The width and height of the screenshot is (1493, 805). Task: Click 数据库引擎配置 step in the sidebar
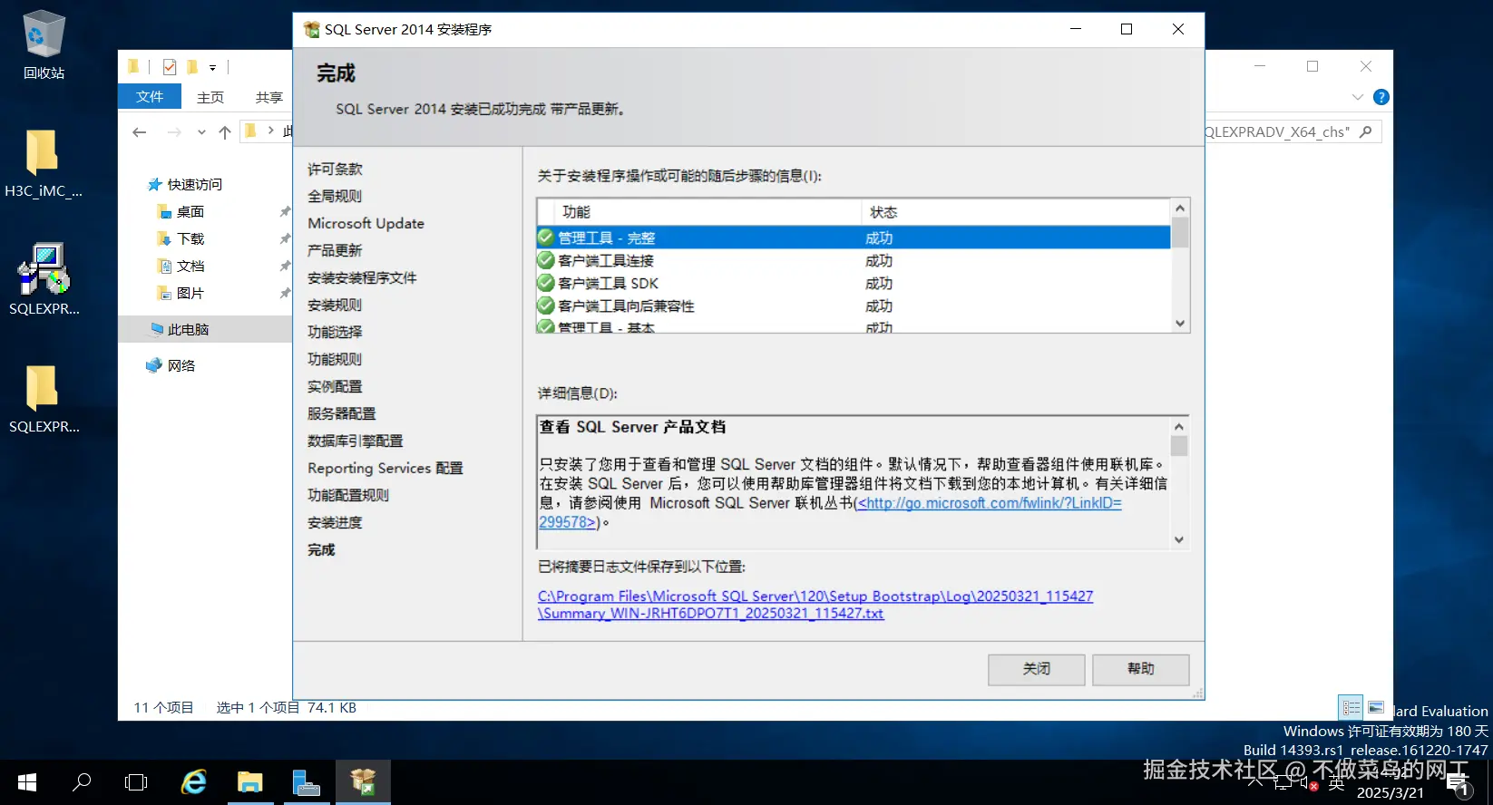click(355, 441)
